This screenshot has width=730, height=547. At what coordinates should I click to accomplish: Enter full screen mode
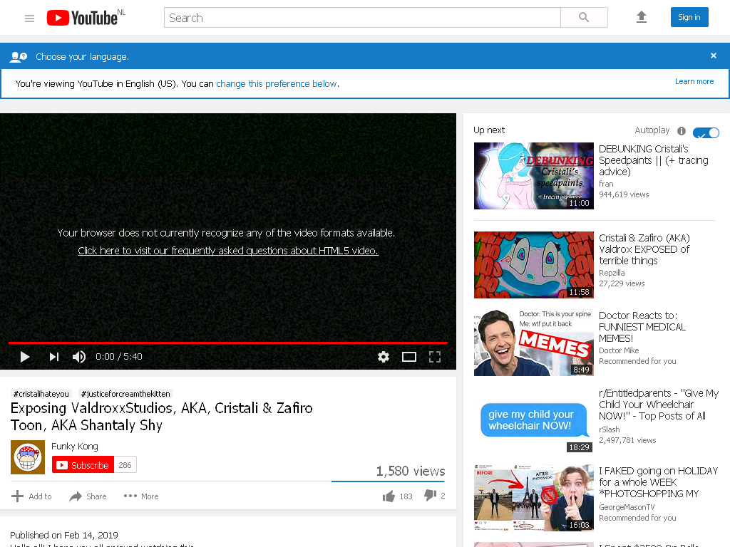[x=435, y=357]
